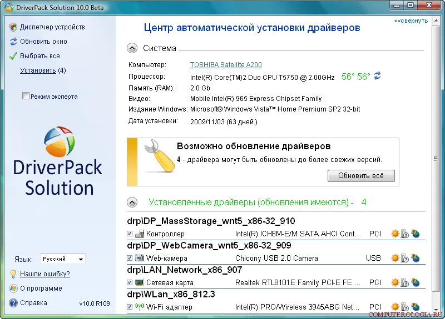This screenshot has width=445, height=319.
Task: Uncheck the Контроллер driver checkbox
Action: 130,234
